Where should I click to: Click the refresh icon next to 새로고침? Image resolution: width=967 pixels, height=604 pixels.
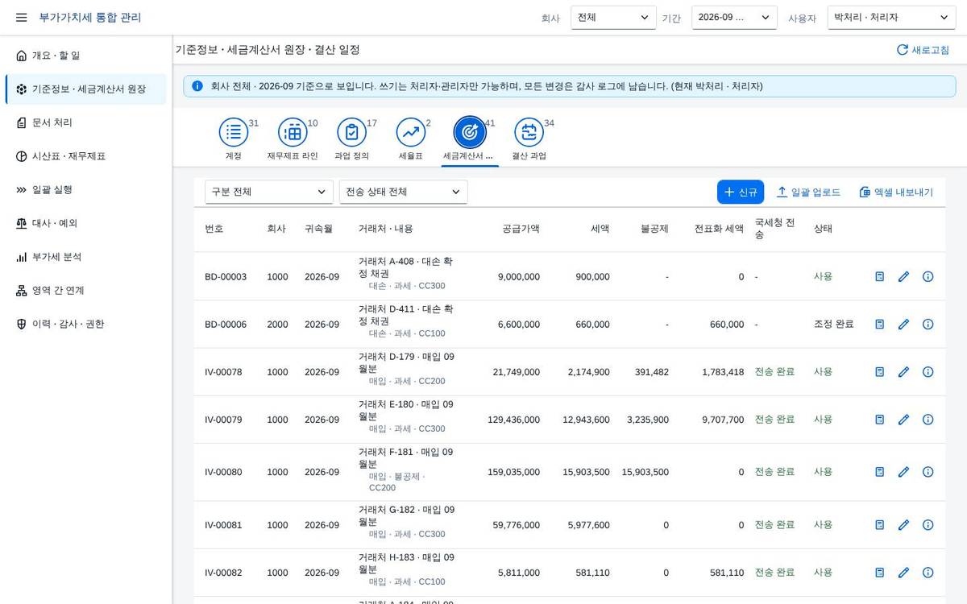(903, 50)
